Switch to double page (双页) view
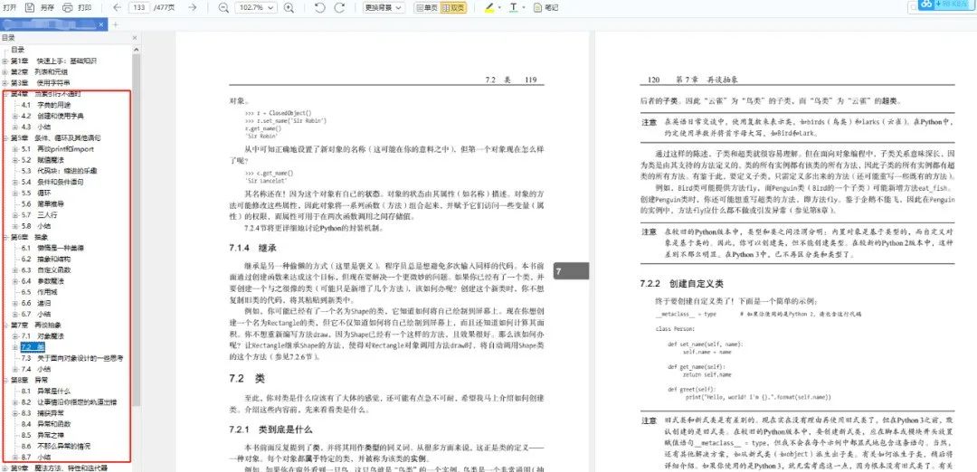This screenshot has height=472, width=977. tap(453, 7)
